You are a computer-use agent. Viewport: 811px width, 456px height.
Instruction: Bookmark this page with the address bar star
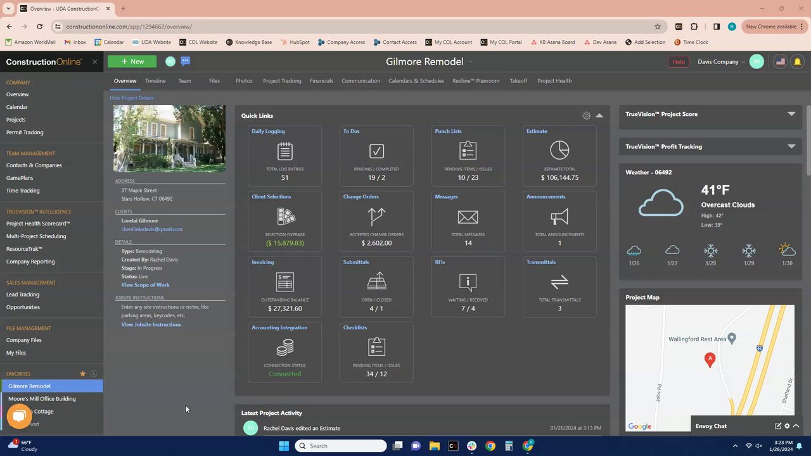coord(658,27)
